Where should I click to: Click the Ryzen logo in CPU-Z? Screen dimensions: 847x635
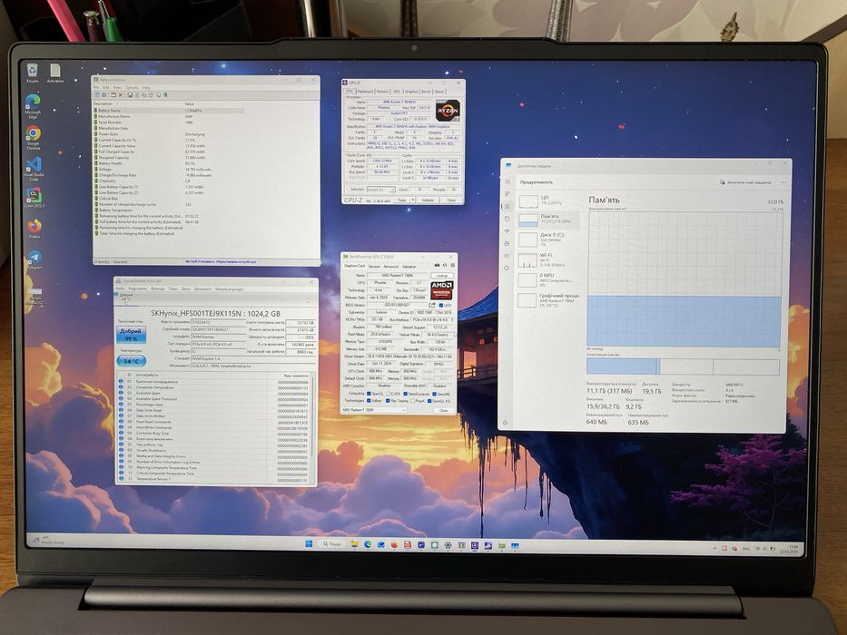click(448, 111)
